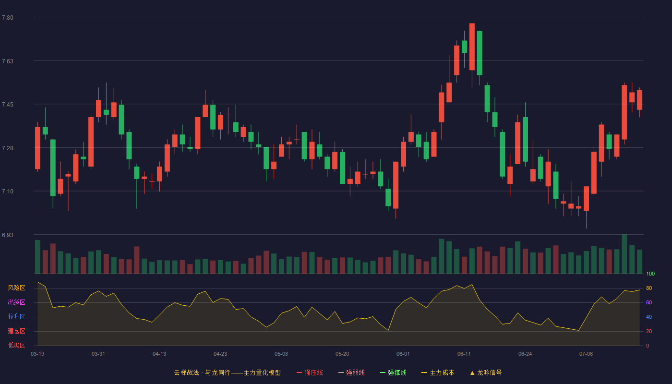
Task: Click the 06-01 date label
Action: tap(403, 354)
